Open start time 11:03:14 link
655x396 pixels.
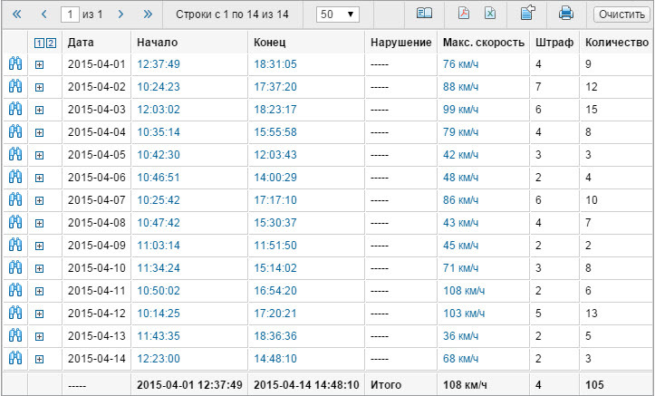coord(159,246)
